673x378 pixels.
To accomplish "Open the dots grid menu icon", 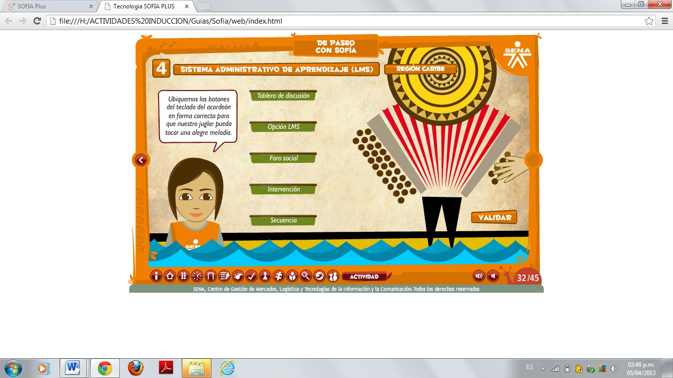I will tap(183, 276).
